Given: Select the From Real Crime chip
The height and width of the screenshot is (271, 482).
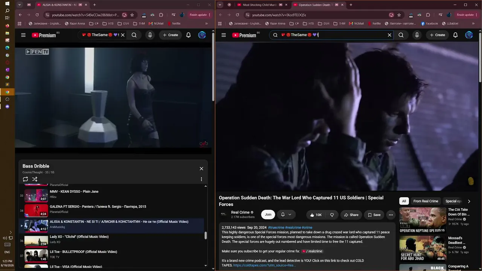Looking at the screenshot, I should coord(426,201).
